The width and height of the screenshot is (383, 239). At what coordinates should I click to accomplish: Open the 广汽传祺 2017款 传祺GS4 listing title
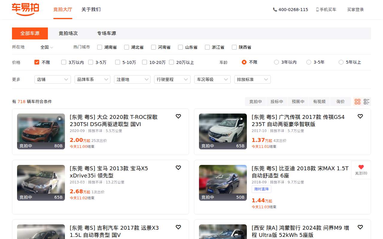click(x=298, y=121)
